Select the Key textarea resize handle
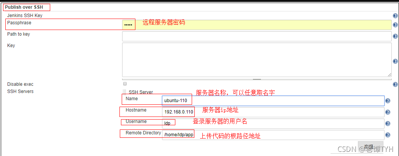 tap(389, 75)
